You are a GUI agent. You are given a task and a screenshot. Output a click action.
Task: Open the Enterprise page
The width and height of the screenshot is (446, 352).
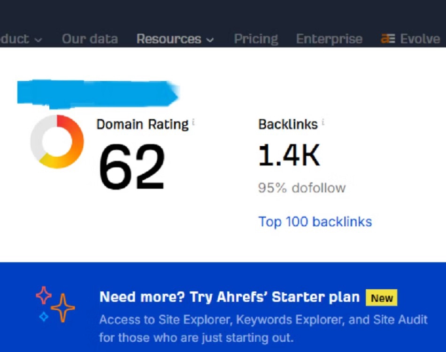click(x=330, y=39)
